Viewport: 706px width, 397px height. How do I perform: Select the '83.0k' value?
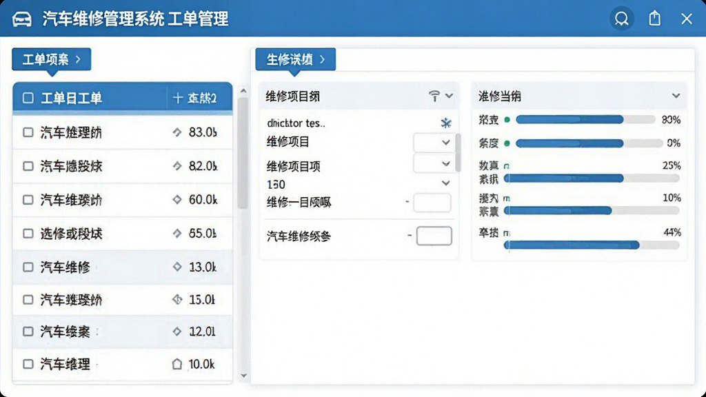tap(203, 132)
